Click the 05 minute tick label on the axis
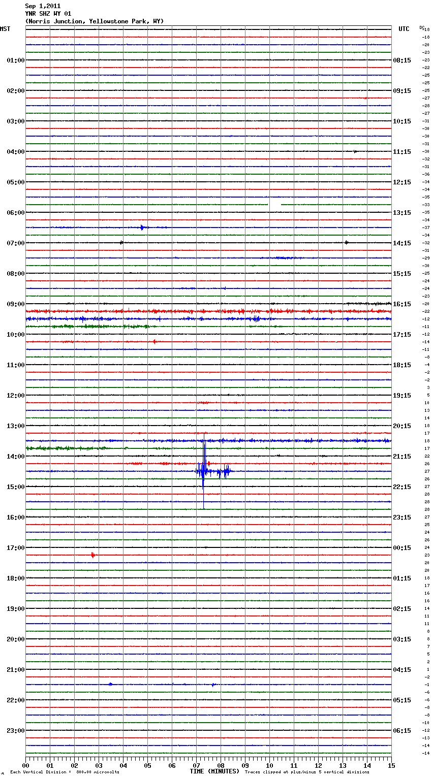 [147, 765]
